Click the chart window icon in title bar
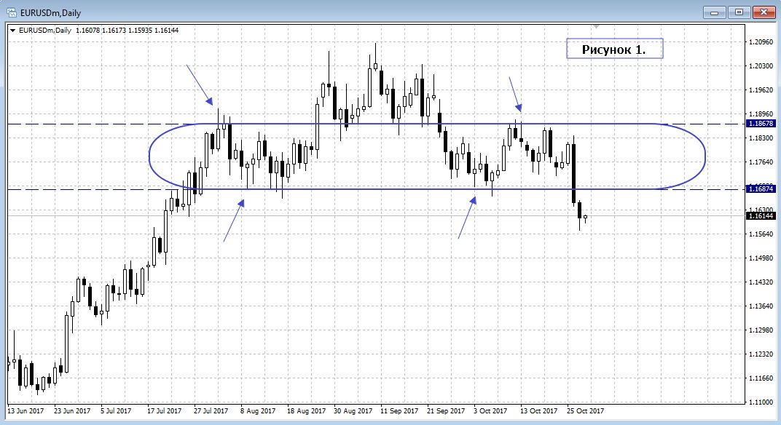This screenshot has width=781, height=425. (x=12, y=12)
